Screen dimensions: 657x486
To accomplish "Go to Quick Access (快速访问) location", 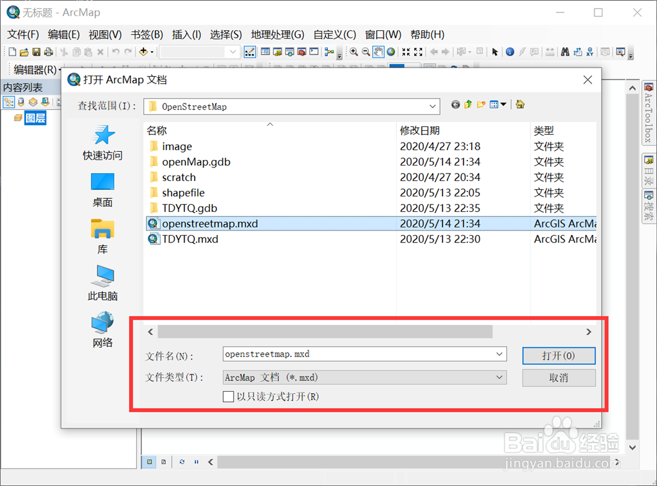I will click(x=103, y=143).
